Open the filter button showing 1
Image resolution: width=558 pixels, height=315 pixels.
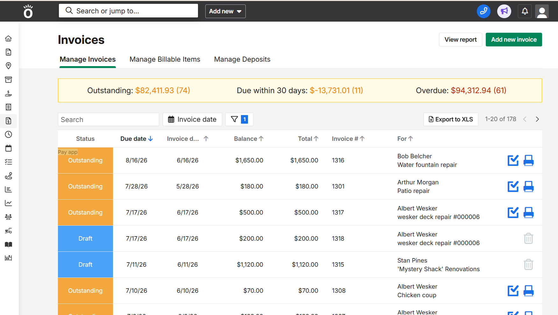click(x=239, y=120)
